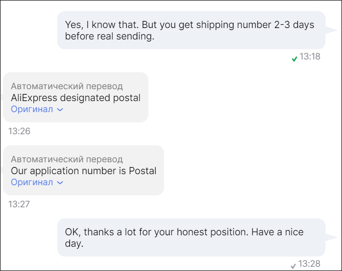Click gray sent checkmark at 13:28

coord(293,266)
